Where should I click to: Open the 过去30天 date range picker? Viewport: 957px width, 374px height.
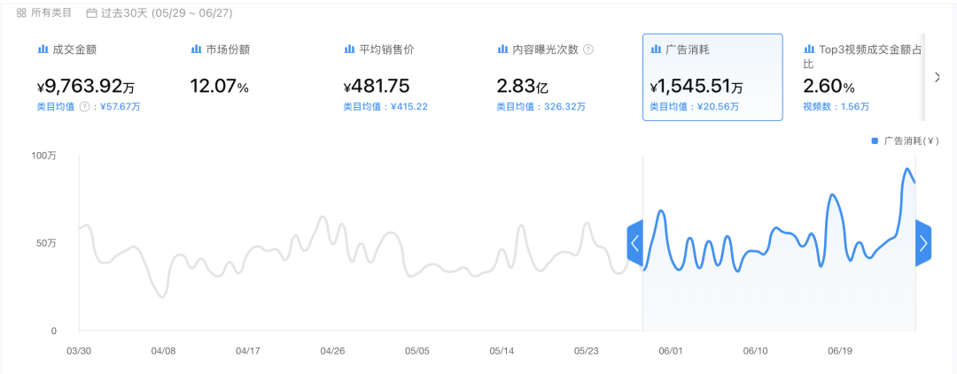pyautogui.click(x=159, y=12)
